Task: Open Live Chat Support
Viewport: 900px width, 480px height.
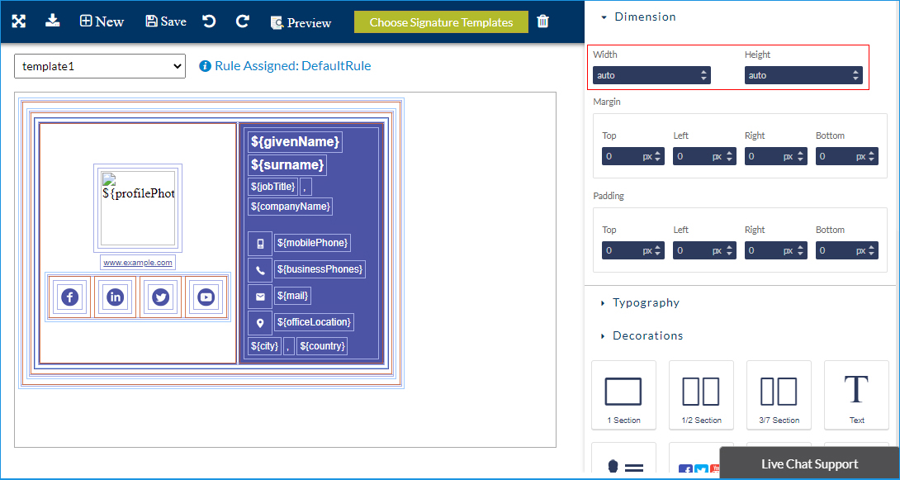Action: (x=809, y=463)
